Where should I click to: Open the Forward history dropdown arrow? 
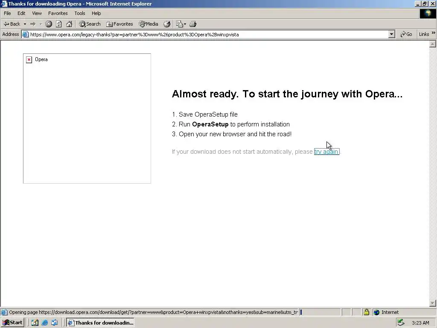[41, 24]
